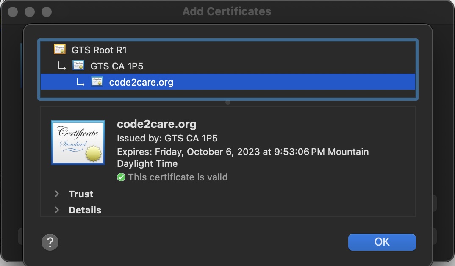Expand the Trust disclosure triangle
The image size is (455, 266).
pos(56,194)
